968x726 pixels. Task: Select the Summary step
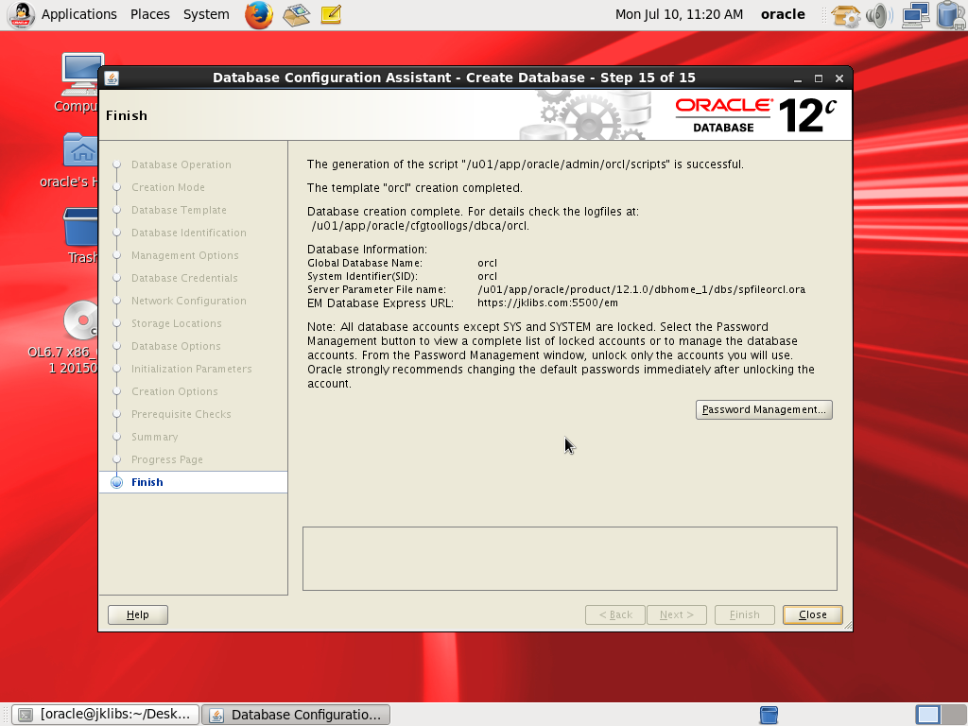coord(154,437)
